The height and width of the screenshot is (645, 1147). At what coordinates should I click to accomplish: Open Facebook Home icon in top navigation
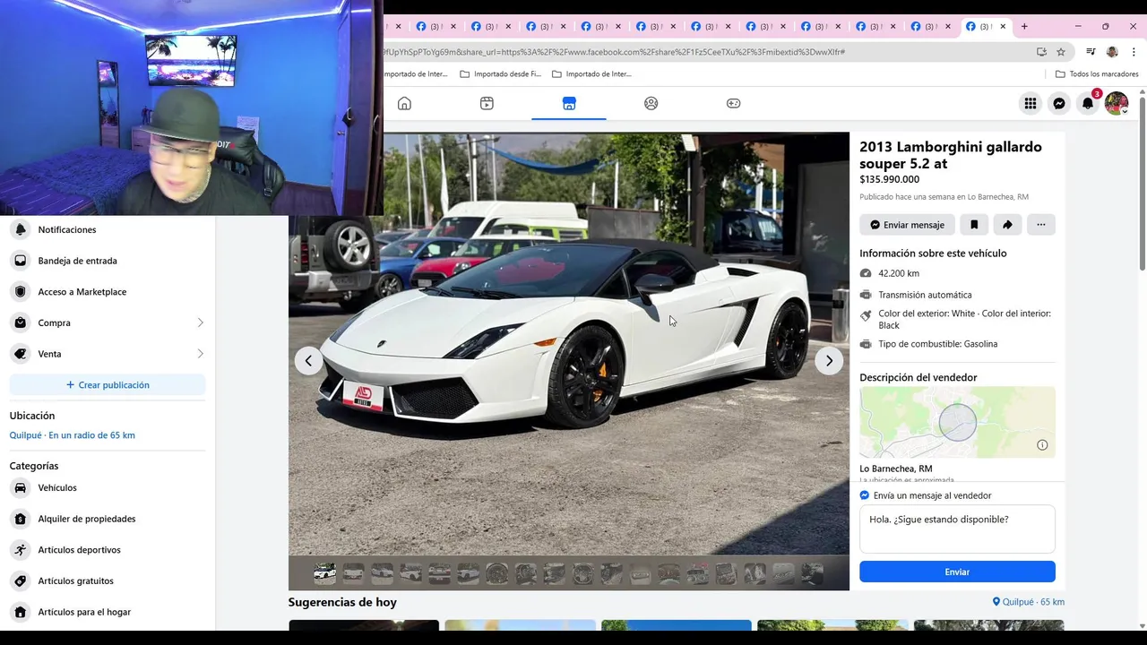(404, 104)
